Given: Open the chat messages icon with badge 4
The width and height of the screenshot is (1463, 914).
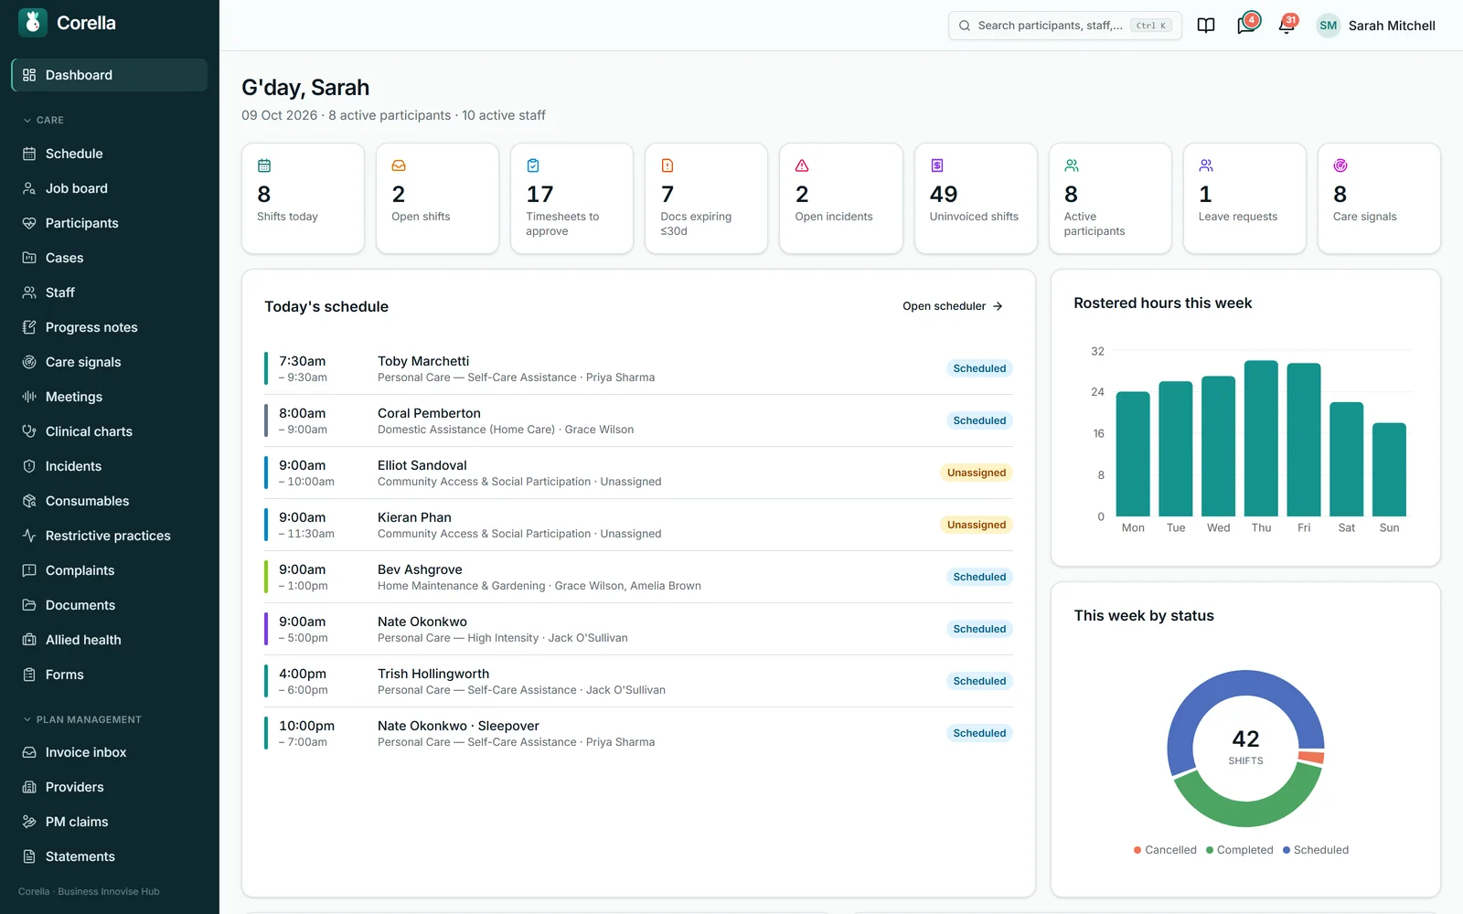Looking at the screenshot, I should pos(1245,26).
